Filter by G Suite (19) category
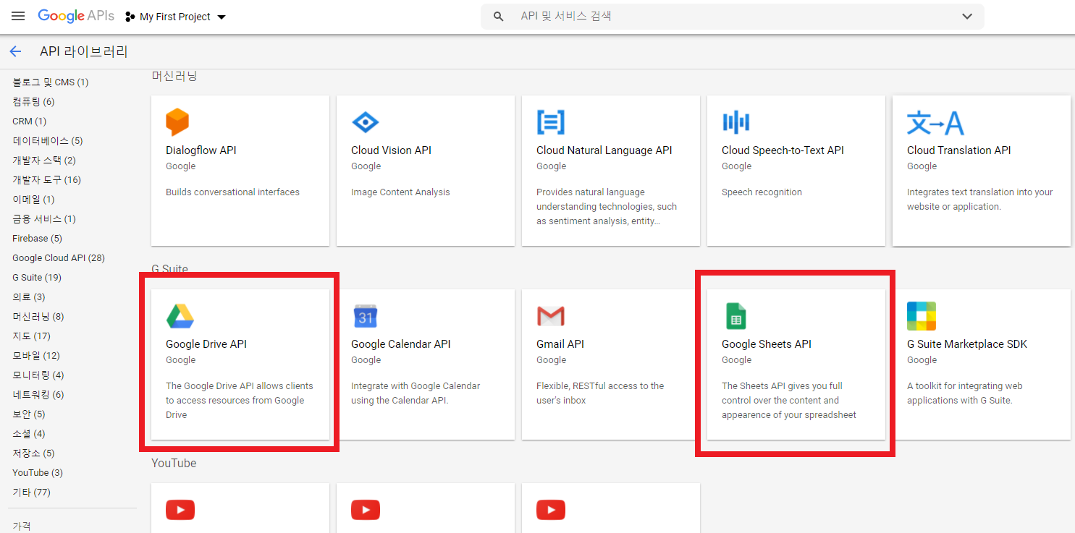Screen dimensions: 1075x533 37,278
